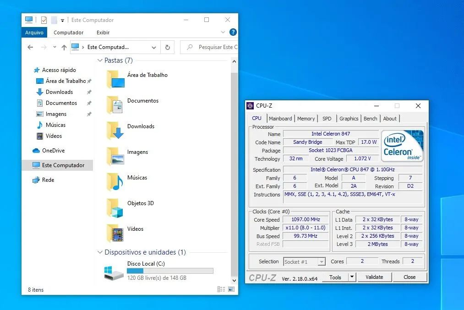The image size is (464, 310).
Task: Click the 1097.00 MHz core speed value
Action: (306, 219)
